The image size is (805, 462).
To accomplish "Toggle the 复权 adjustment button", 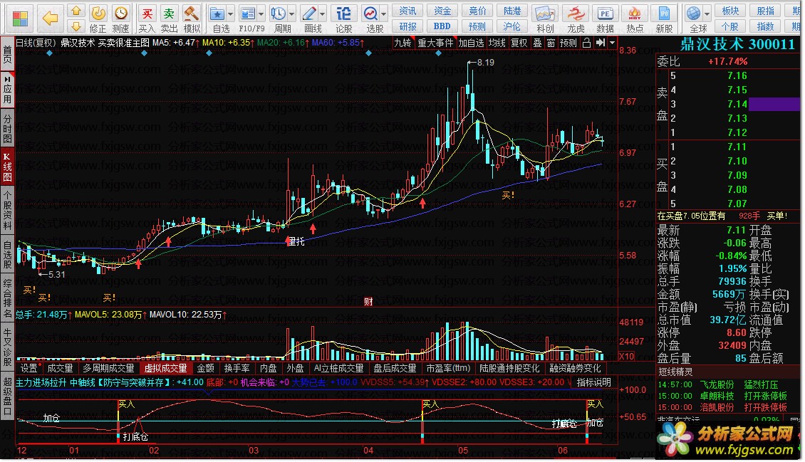I will point(519,43).
